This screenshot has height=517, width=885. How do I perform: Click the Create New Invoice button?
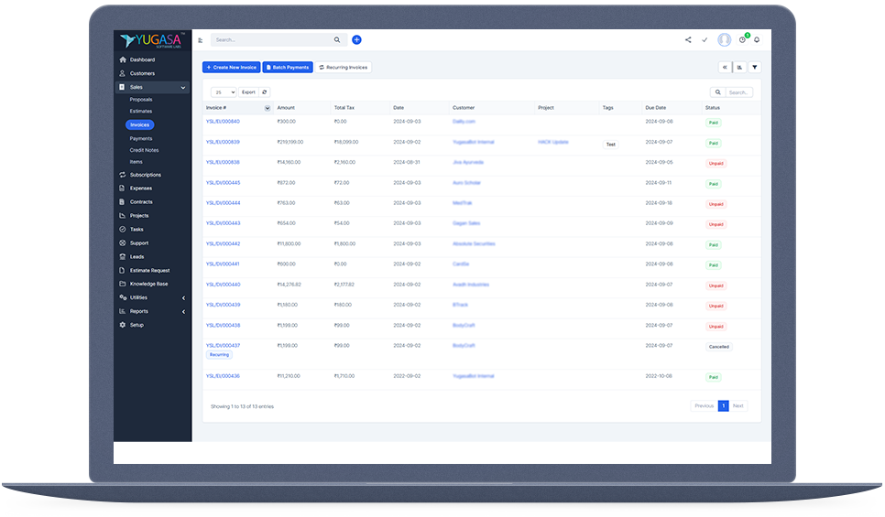[232, 67]
